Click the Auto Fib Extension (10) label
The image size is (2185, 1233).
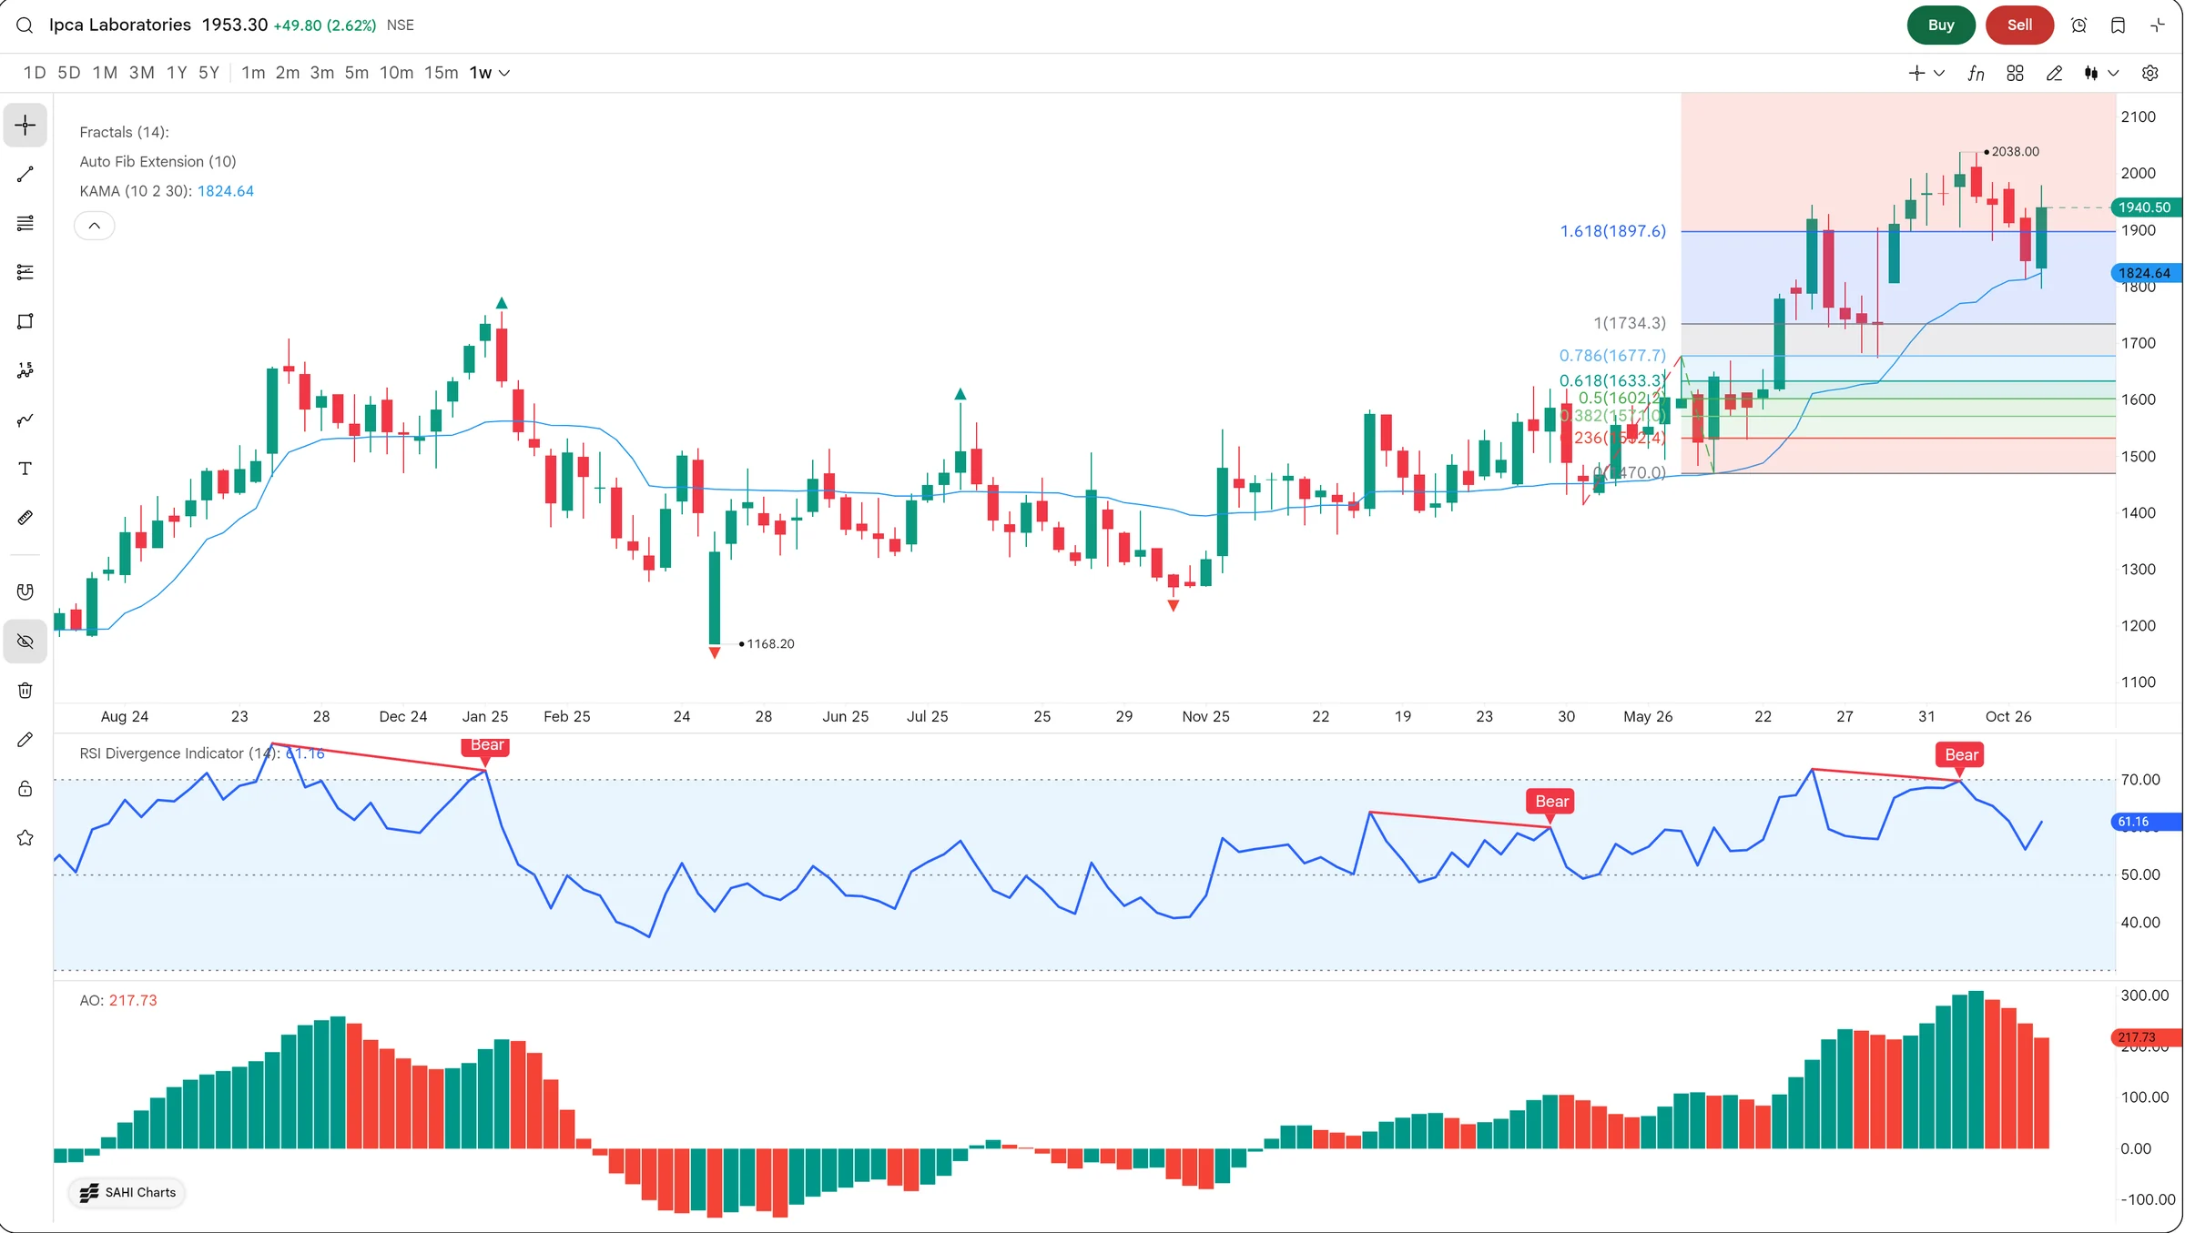(158, 162)
